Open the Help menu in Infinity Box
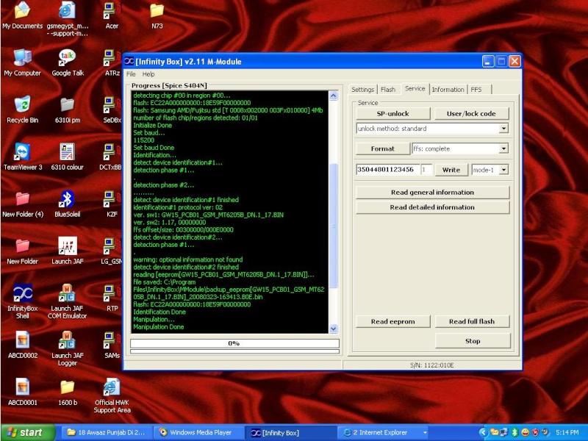Image resolution: width=588 pixels, height=441 pixels. click(x=148, y=74)
